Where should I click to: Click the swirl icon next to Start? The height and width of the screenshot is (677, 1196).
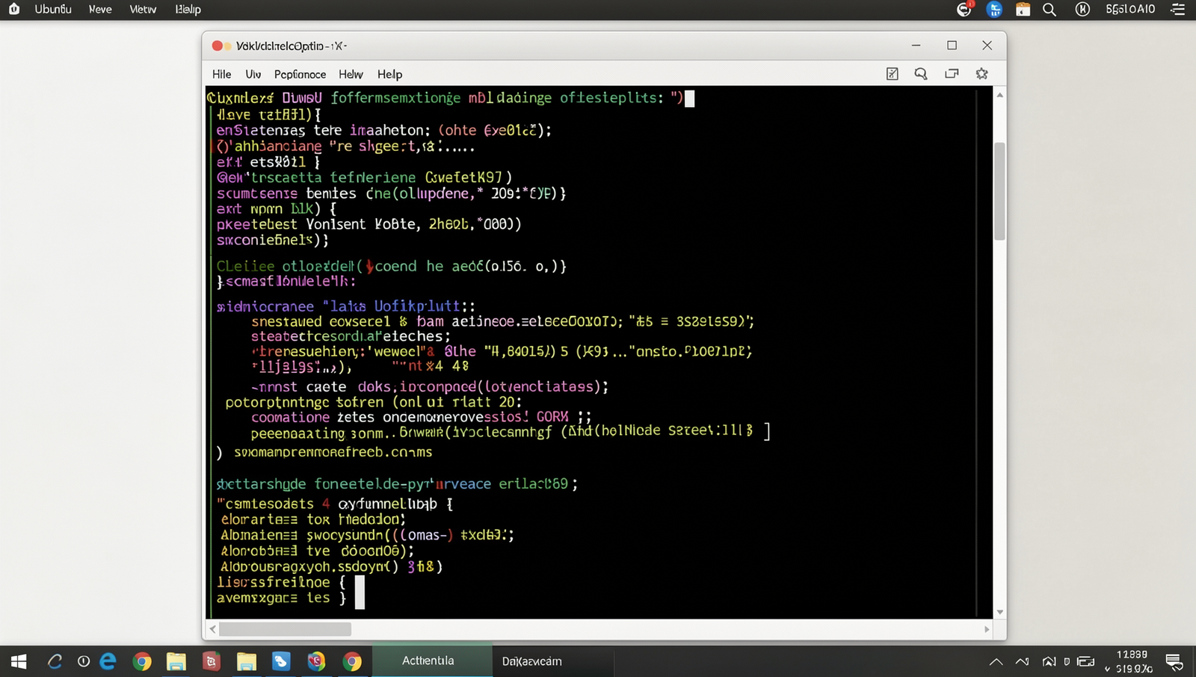coord(55,661)
